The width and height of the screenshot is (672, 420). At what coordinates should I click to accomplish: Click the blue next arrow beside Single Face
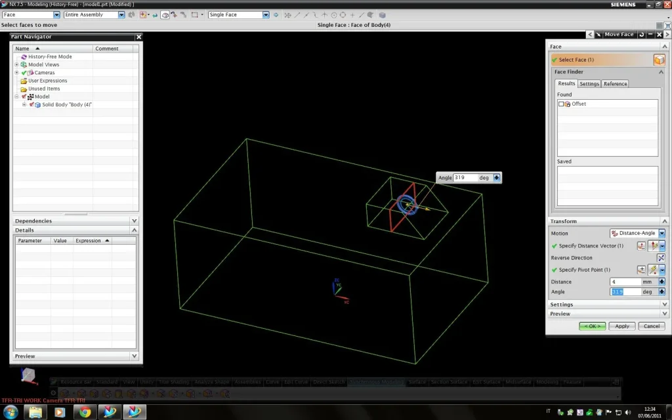coord(276,15)
